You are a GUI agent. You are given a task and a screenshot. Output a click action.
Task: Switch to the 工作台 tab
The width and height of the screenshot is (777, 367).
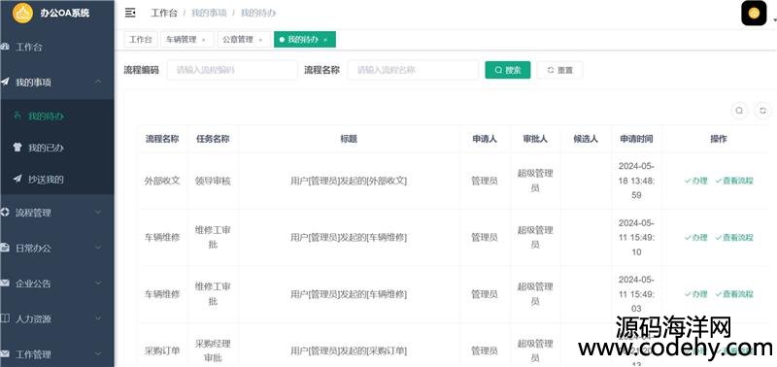(x=140, y=40)
